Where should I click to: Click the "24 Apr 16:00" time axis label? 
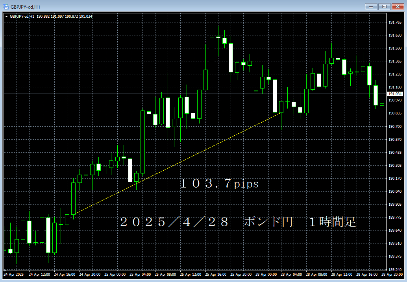tap(65, 275)
